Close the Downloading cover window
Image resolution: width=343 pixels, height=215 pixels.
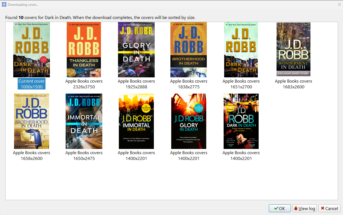coord(339,4)
